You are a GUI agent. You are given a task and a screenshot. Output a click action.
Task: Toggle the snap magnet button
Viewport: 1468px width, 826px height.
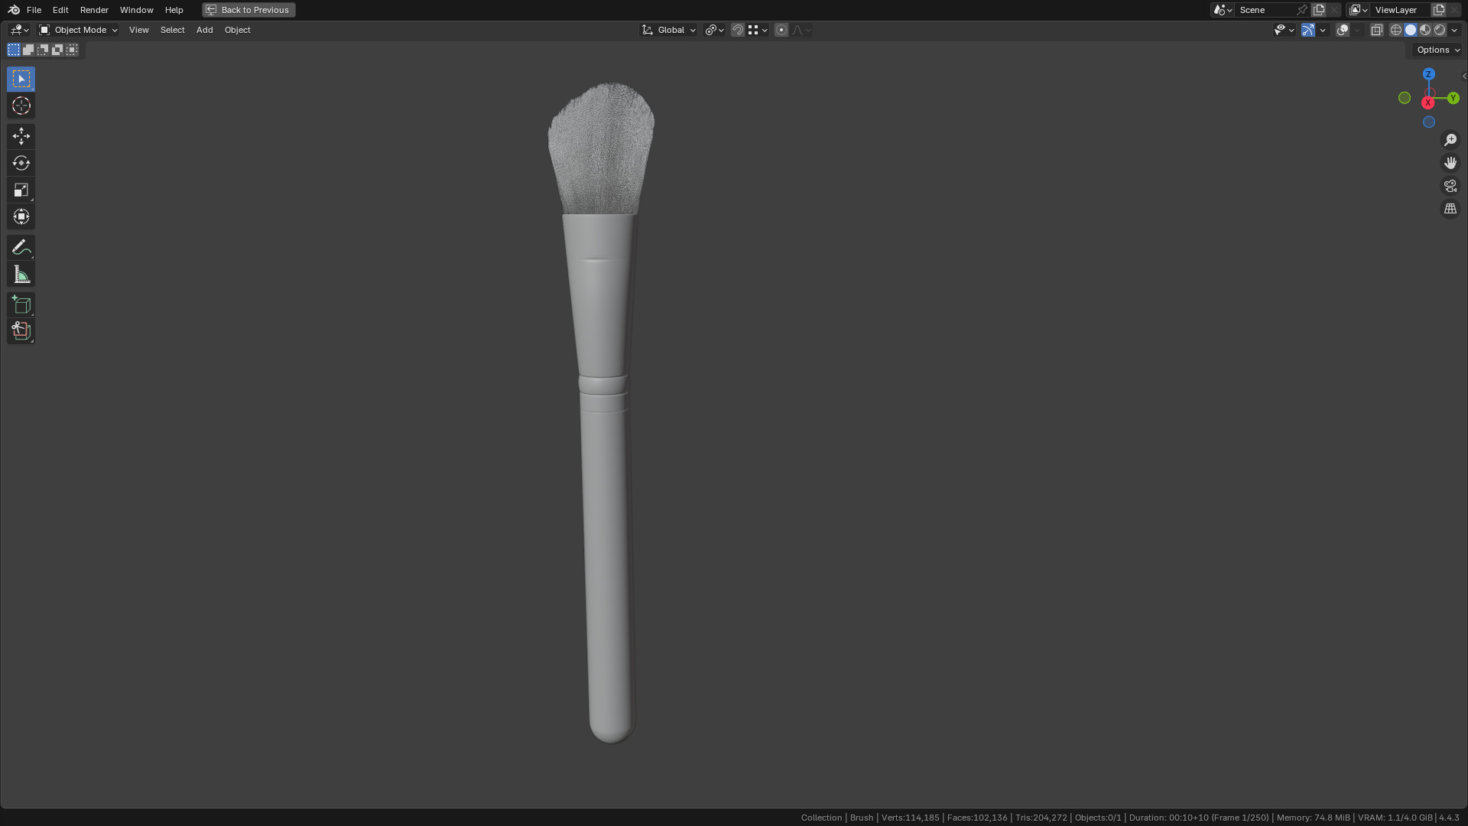pos(738,30)
